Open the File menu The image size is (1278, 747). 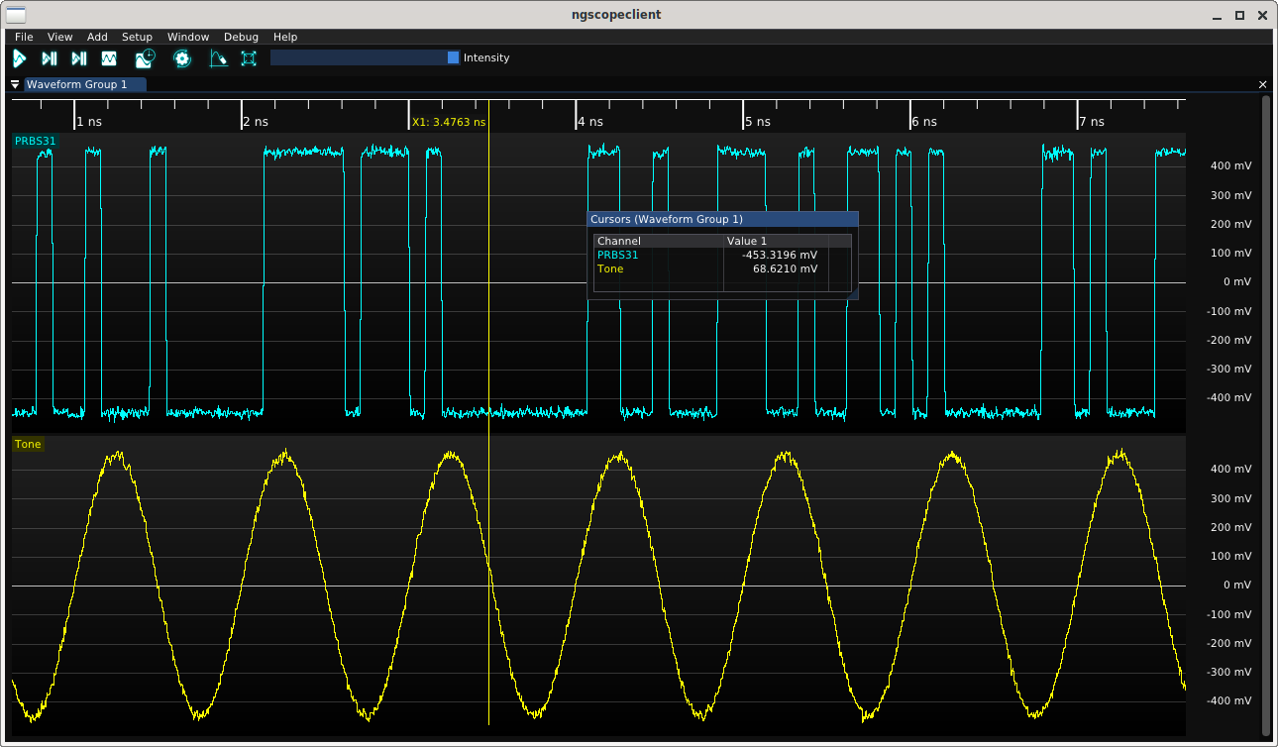click(24, 37)
